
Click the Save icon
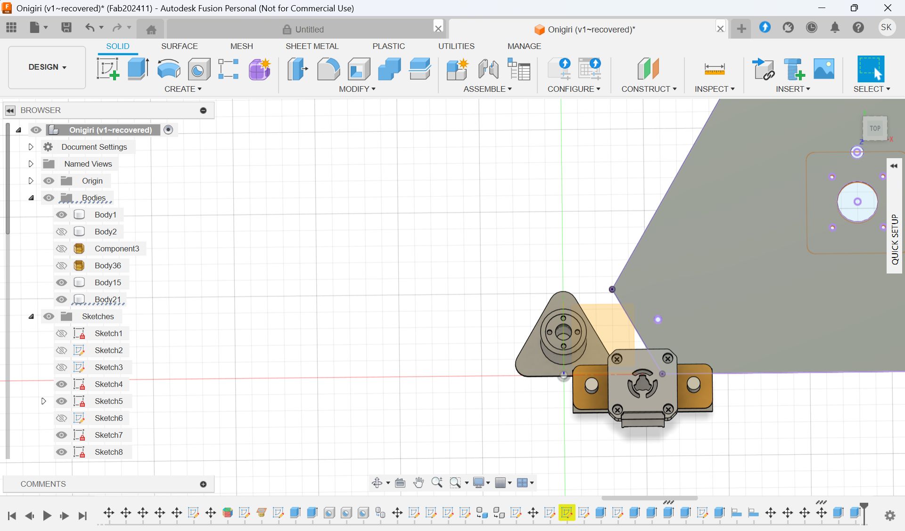click(66, 27)
